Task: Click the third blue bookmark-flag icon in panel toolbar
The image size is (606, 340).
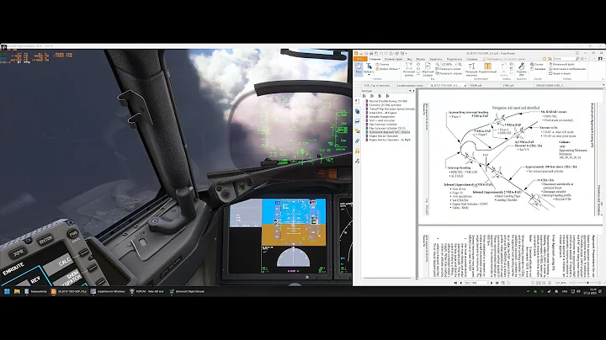Action: (380, 96)
